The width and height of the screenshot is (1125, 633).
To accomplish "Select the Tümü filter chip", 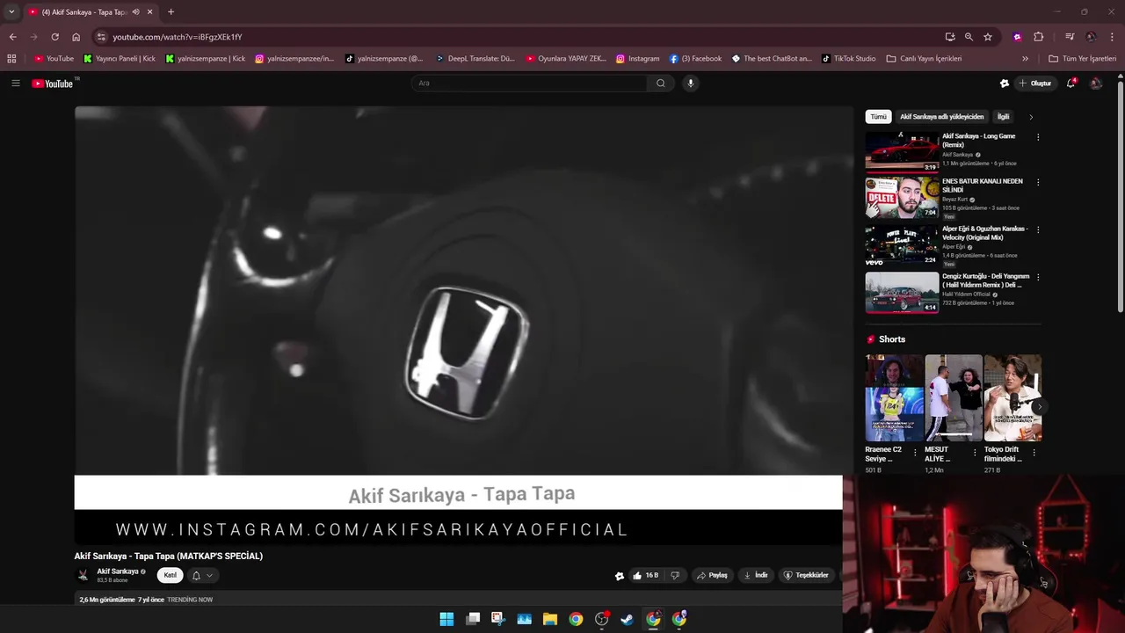I will pos(878,117).
